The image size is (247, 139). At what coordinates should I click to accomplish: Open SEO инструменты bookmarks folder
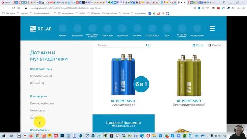tap(64, 14)
